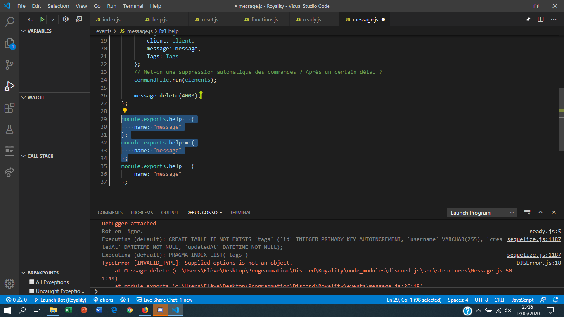Open launch.json with the gear icon

66,19
